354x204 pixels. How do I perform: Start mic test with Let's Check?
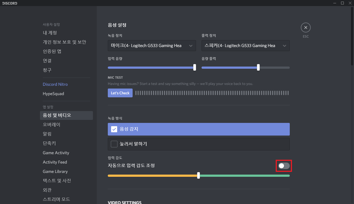120,93
